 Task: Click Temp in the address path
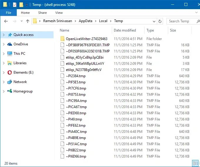tap(119, 21)
